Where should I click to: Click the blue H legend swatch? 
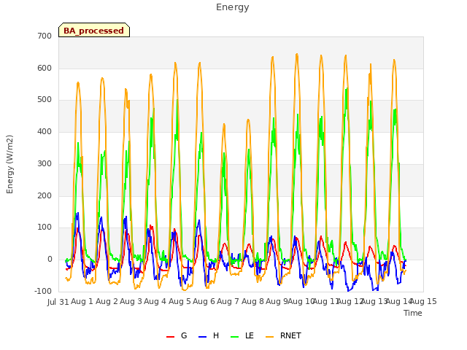203,337
